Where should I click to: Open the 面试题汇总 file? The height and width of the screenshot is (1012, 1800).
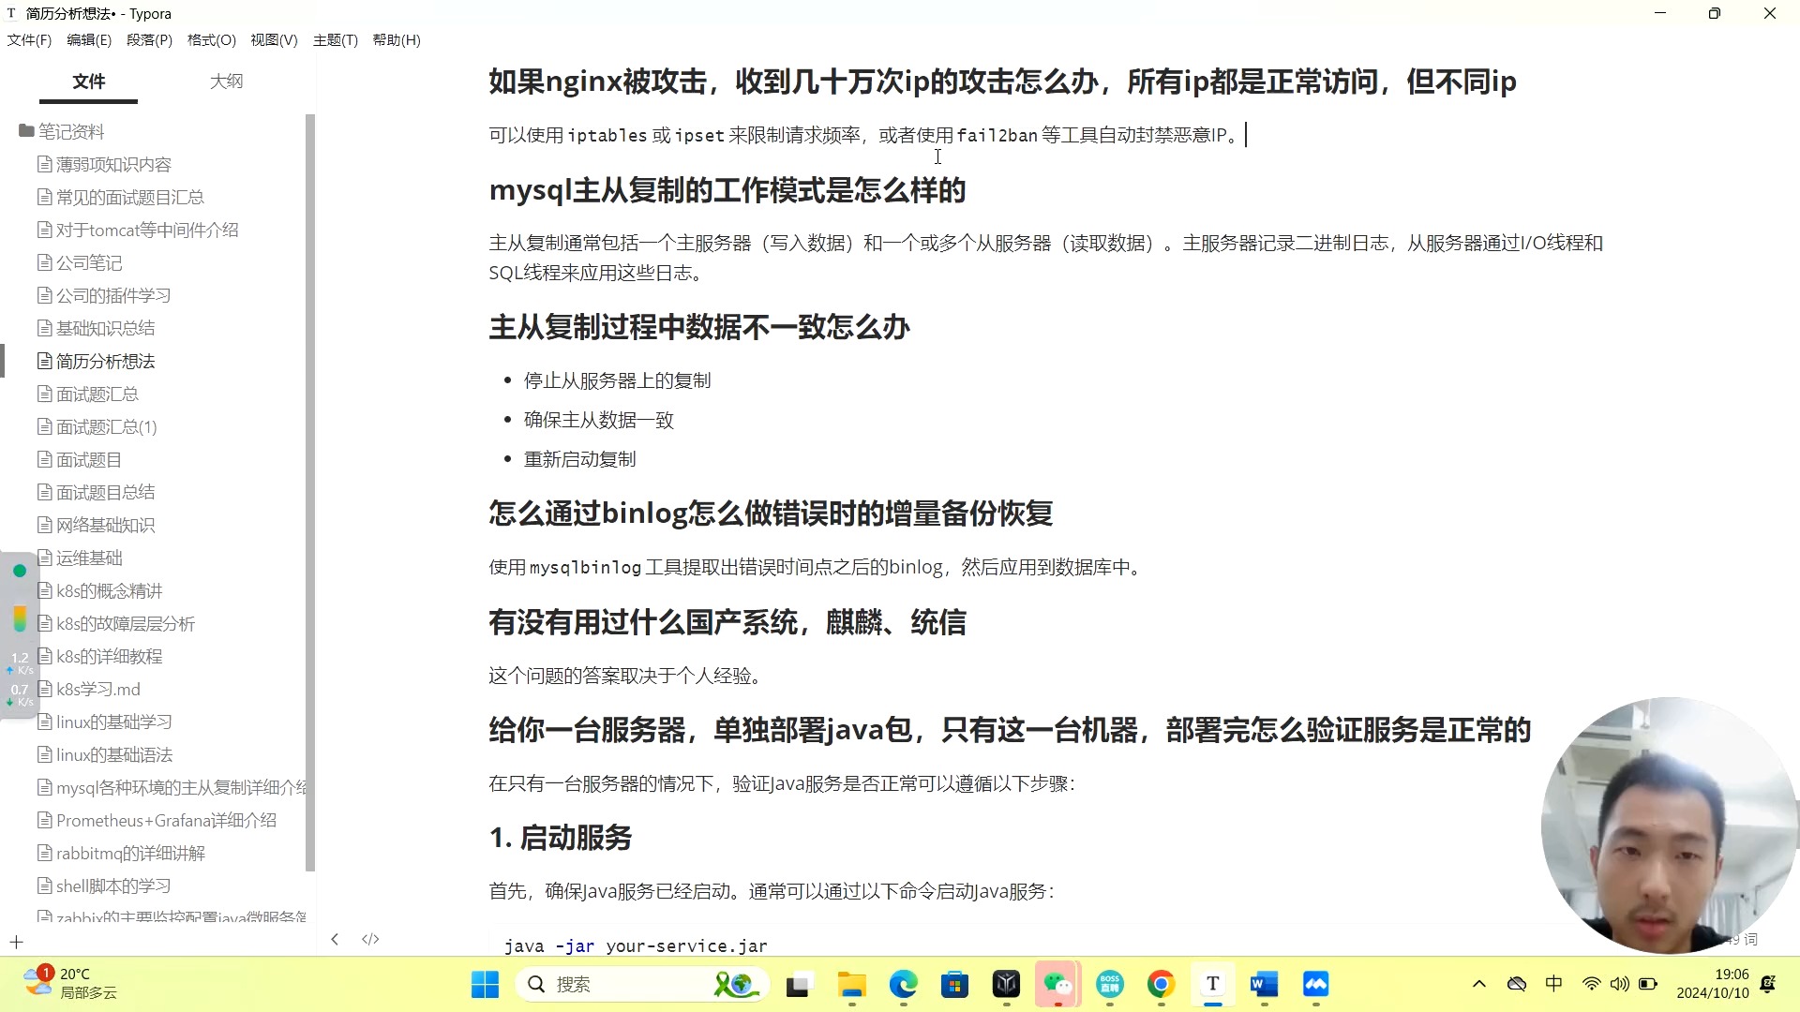point(87,394)
